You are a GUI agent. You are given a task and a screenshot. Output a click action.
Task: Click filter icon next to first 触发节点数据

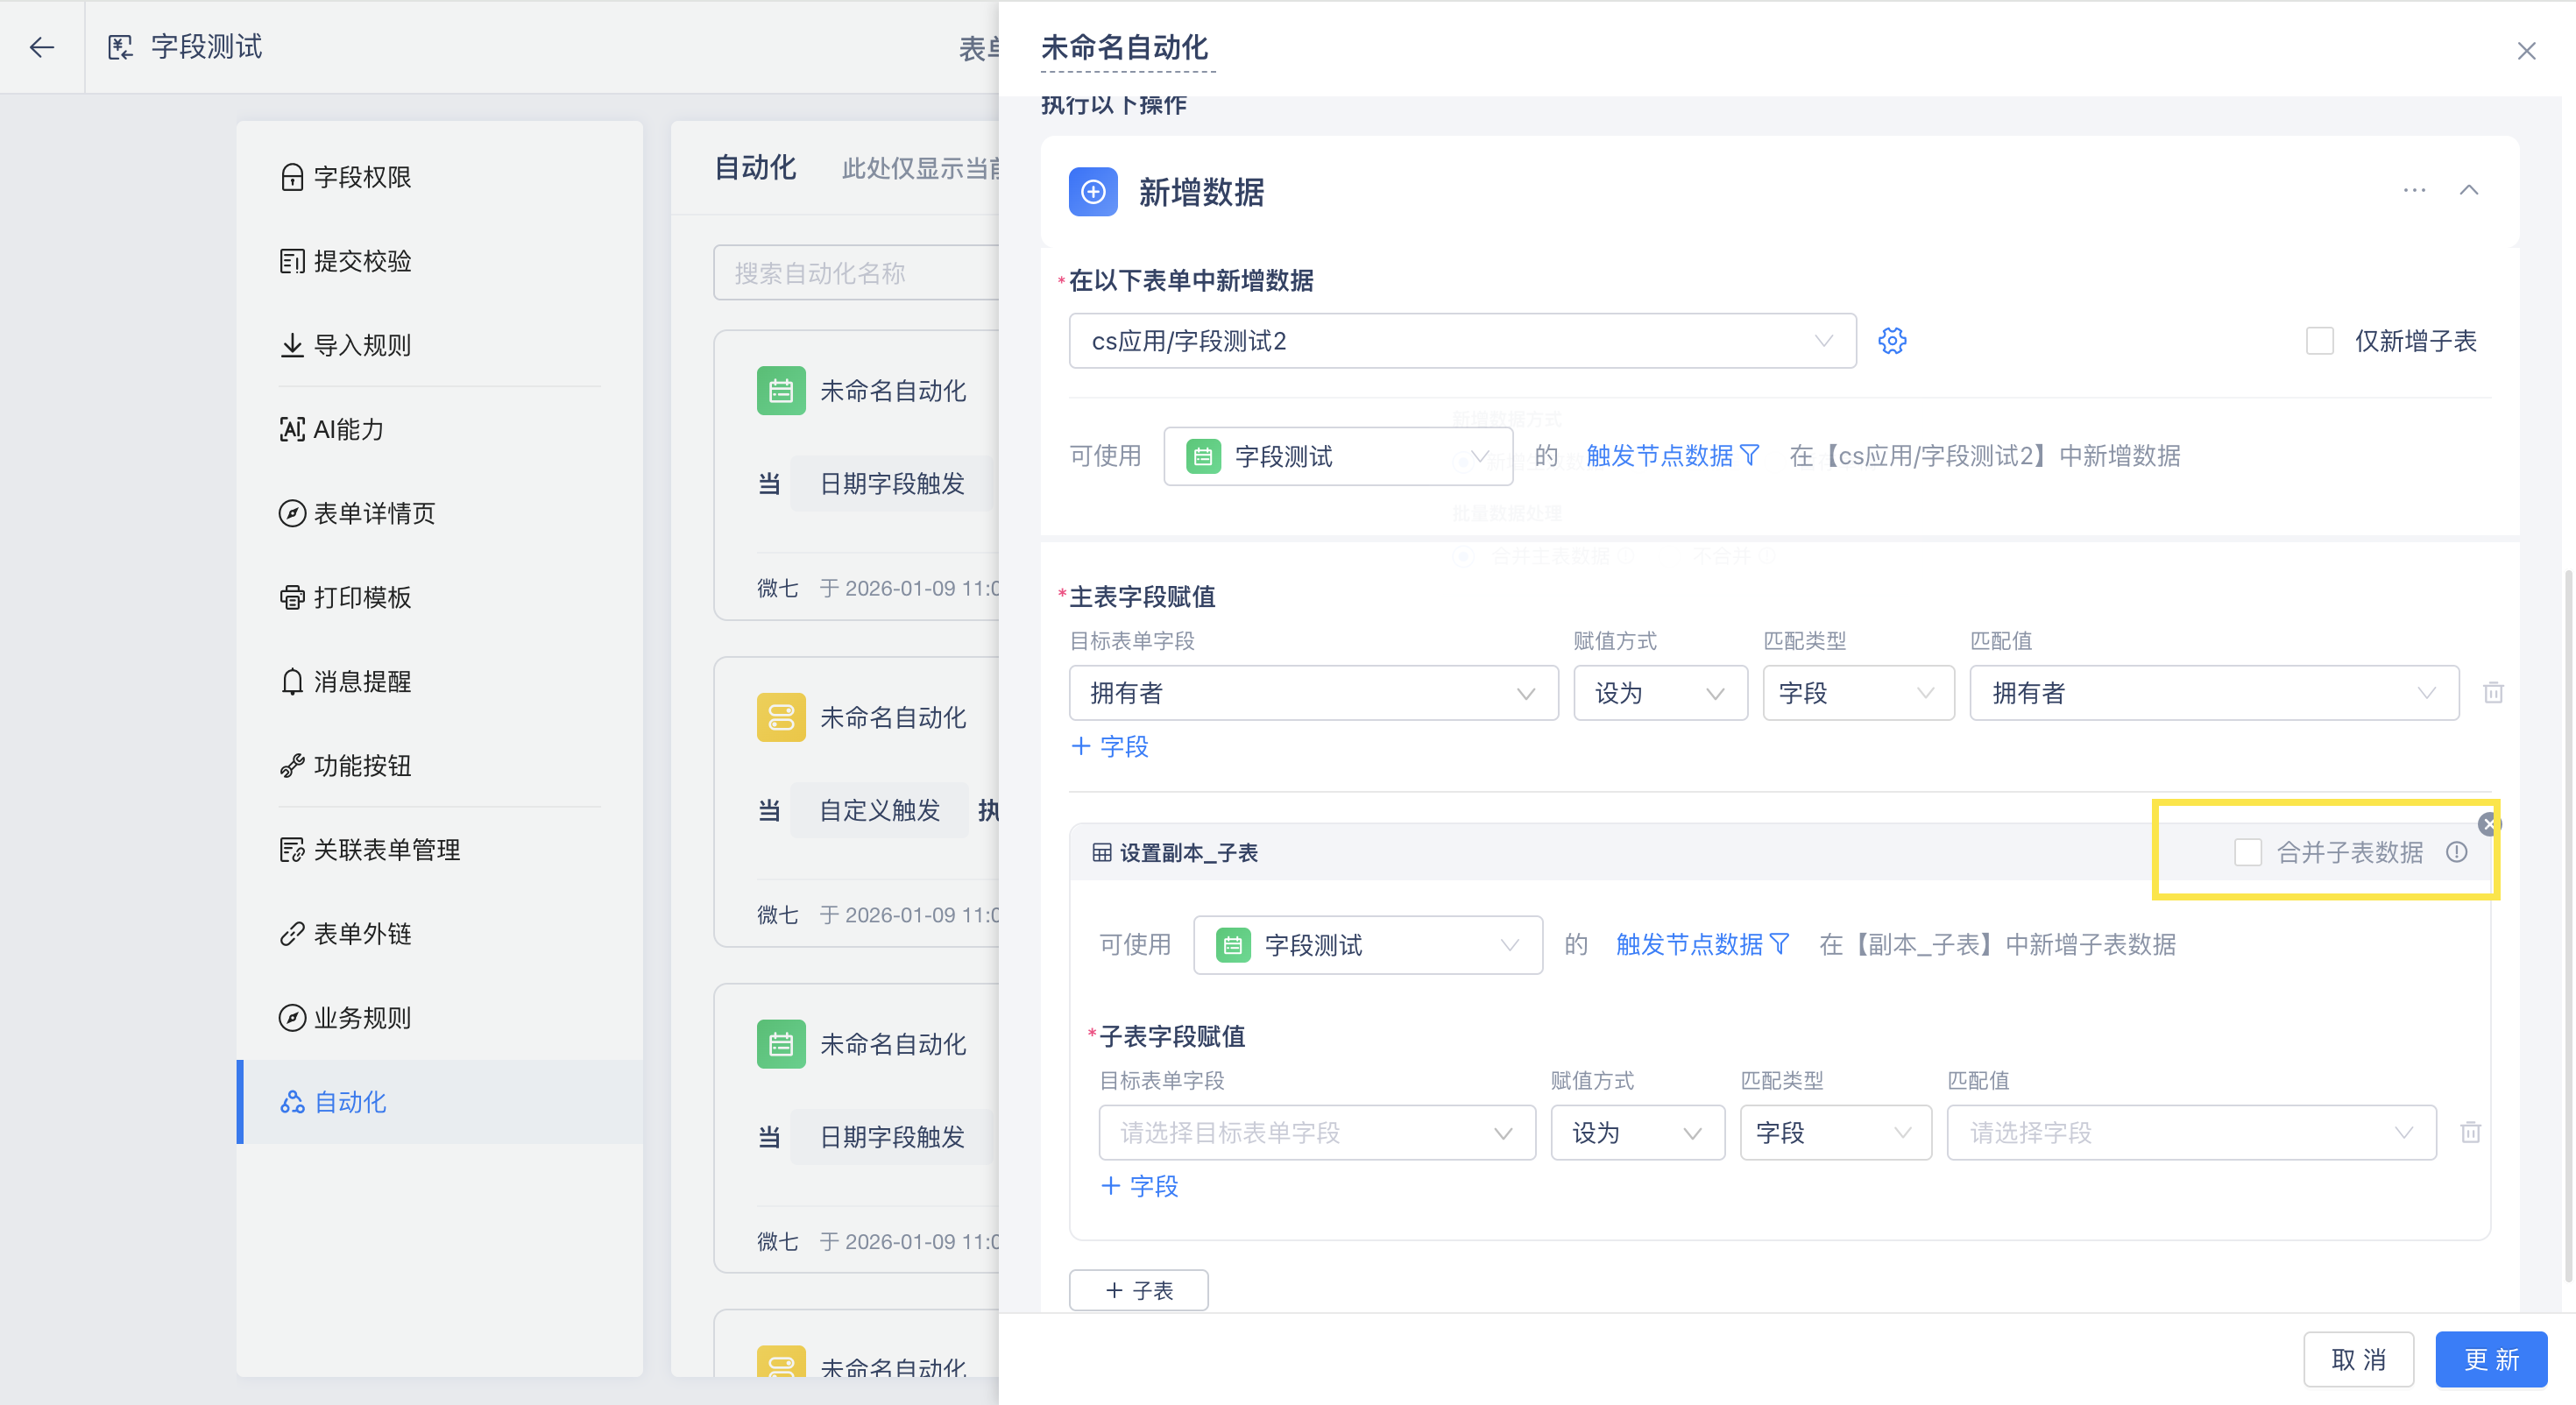tap(1749, 456)
